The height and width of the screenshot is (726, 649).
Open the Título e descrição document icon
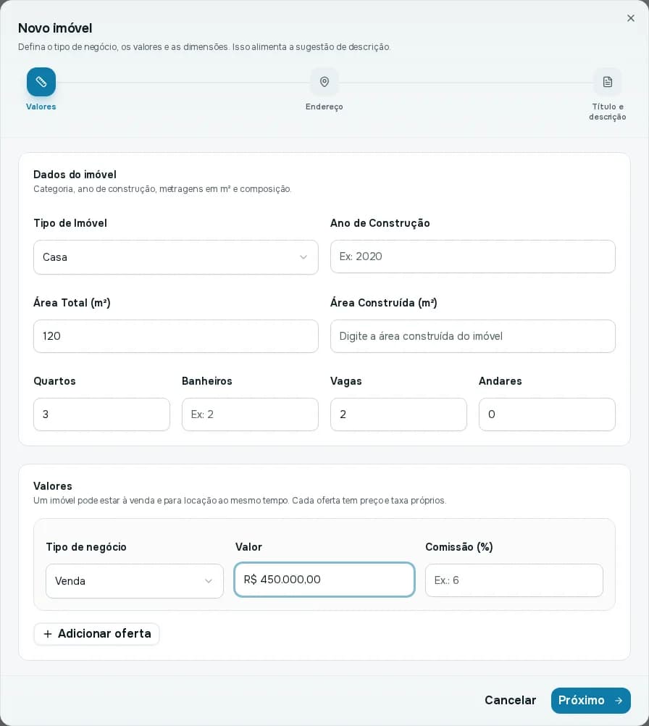608,82
